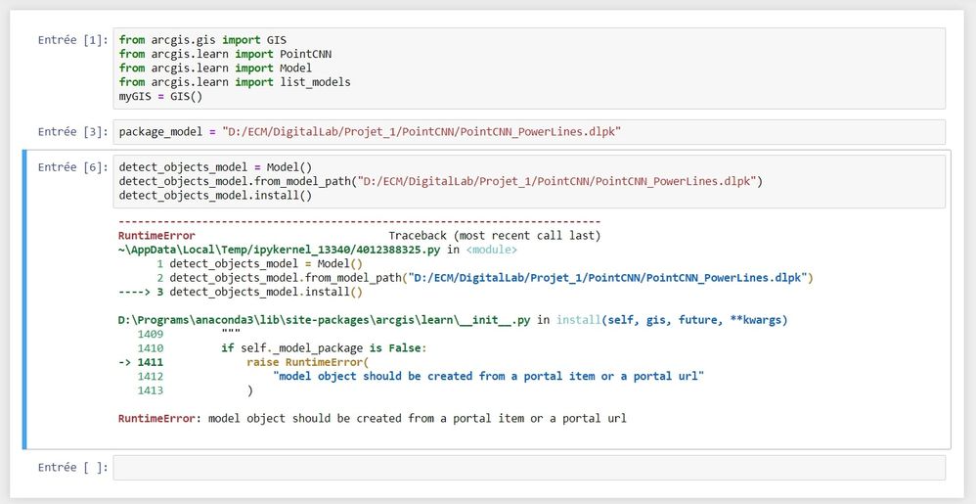Click the 'Entrée [6]:' cell prompt
Screen dimensions: 976x504
coord(73,167)
